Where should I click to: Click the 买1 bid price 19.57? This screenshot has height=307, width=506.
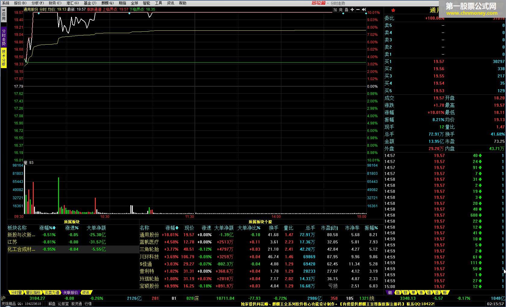(439, 62)
